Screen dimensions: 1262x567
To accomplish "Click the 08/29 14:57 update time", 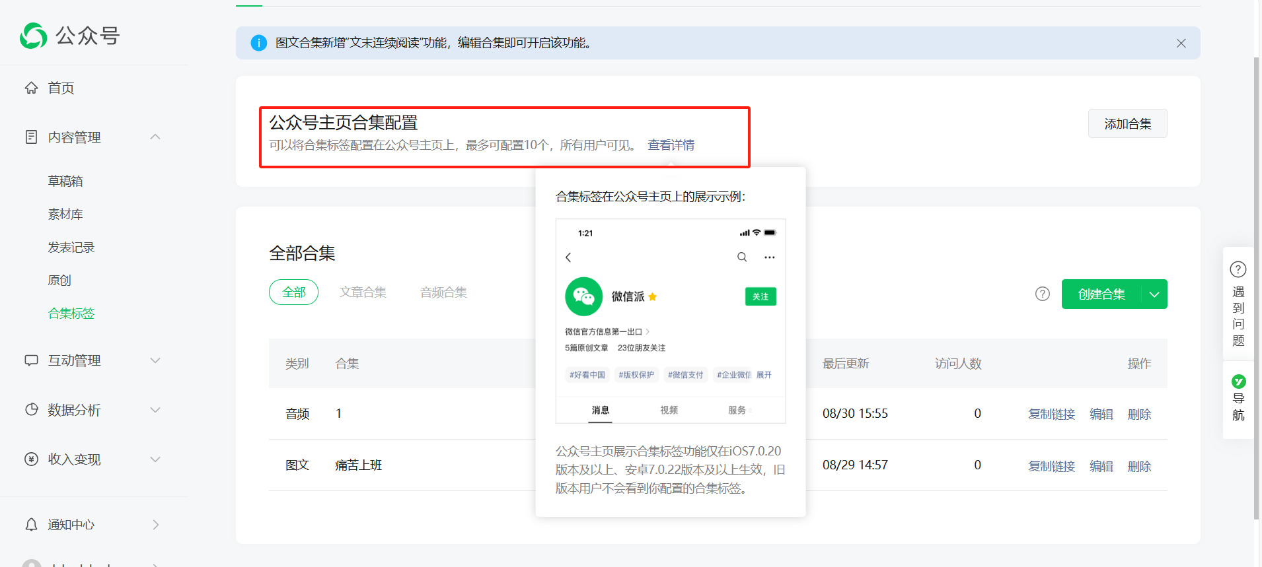I will [855, 465].
